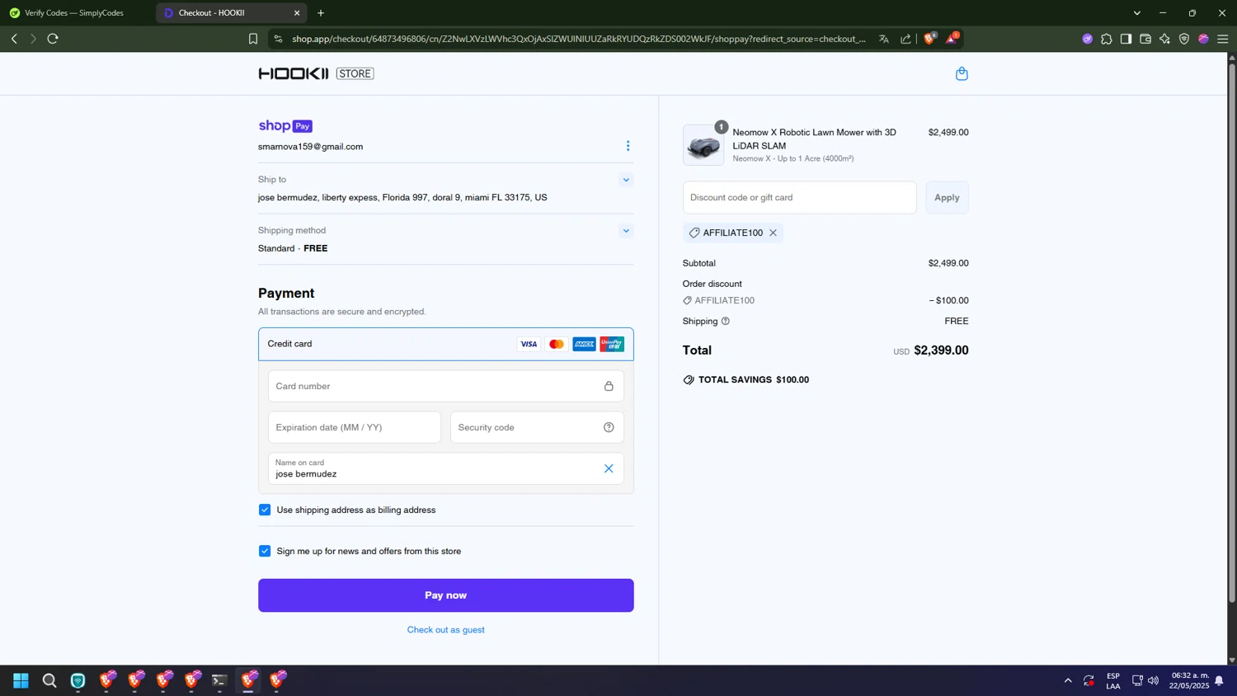
Task: Open the Brave VPN icon
Action: (x=1184, y=39)
